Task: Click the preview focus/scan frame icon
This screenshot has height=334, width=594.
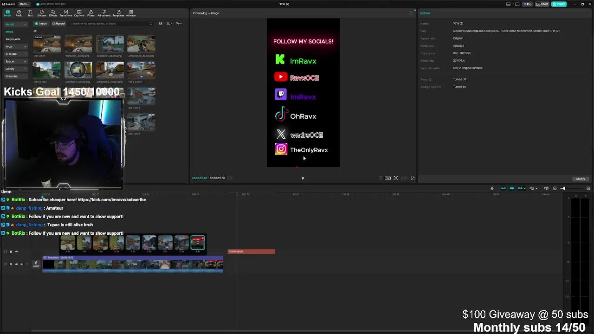Action: (396, 178)
